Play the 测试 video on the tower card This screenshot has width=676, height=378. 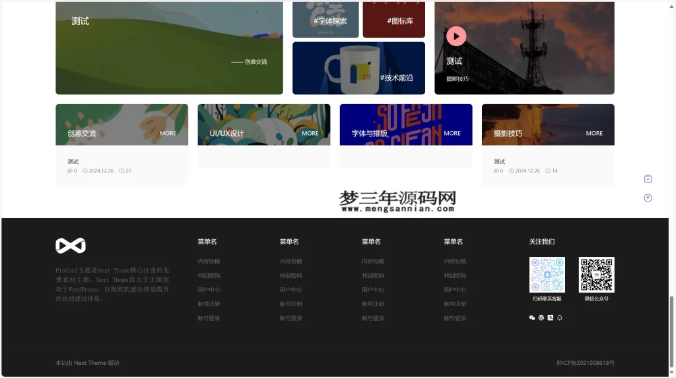(456, 36)
